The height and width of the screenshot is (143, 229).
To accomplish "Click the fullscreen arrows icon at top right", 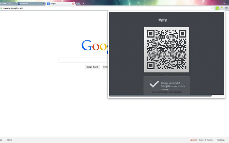I will point(226,2).
